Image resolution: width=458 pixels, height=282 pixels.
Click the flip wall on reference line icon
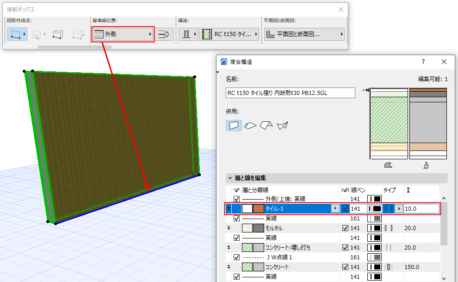tap(164, 34)
